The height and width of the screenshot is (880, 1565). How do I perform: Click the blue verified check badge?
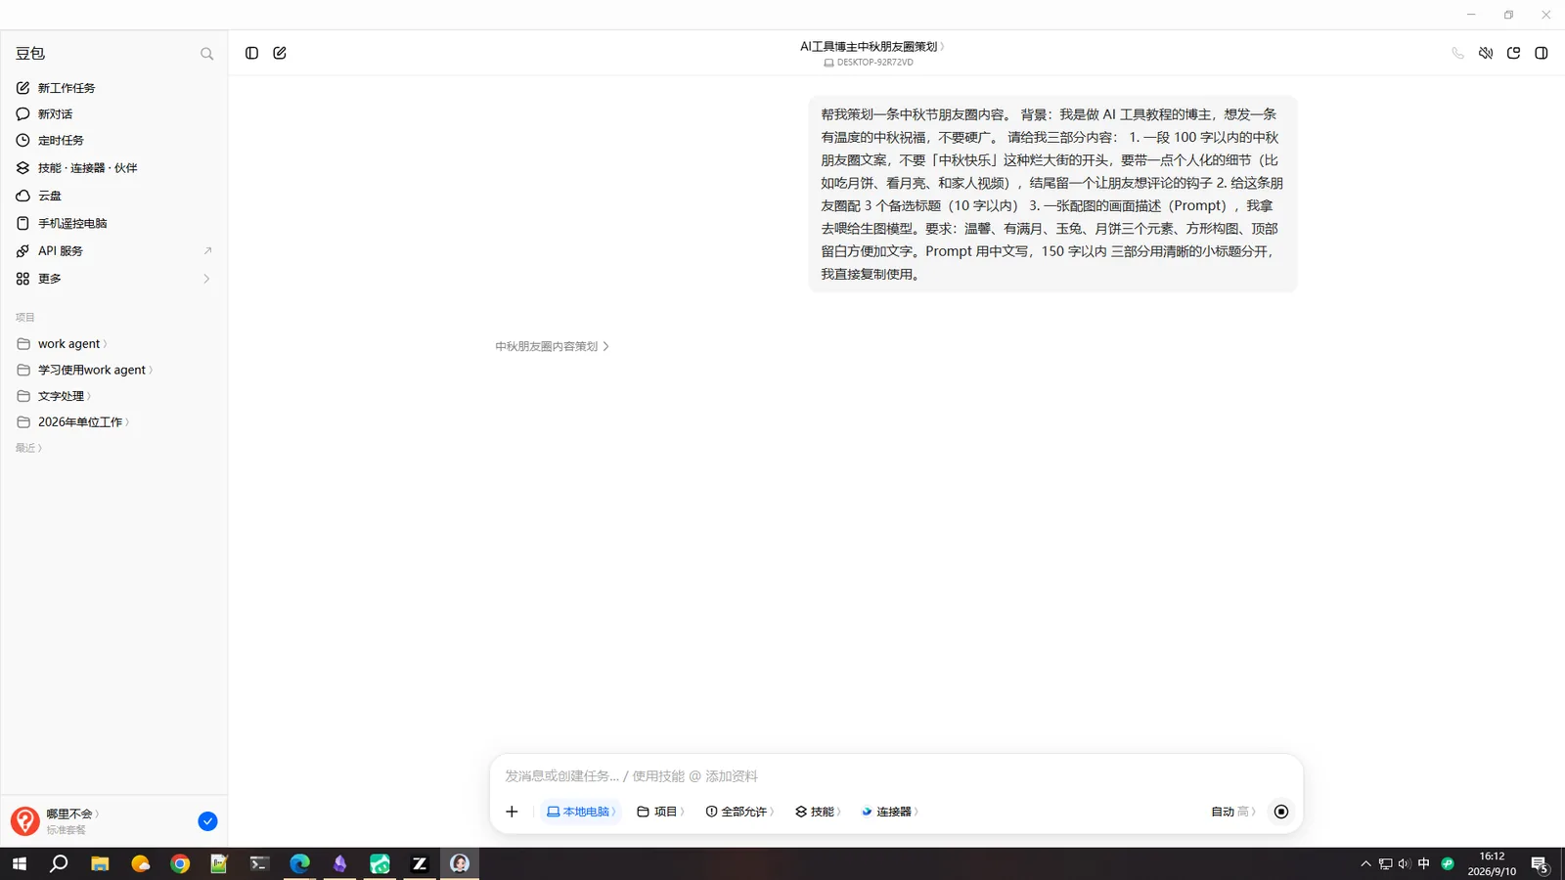point(207,821)
